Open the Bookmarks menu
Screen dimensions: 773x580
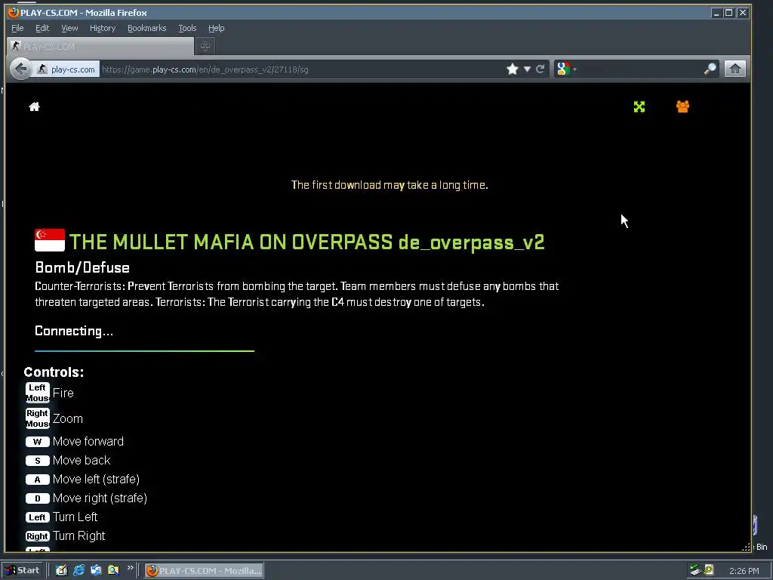(147, 28)
